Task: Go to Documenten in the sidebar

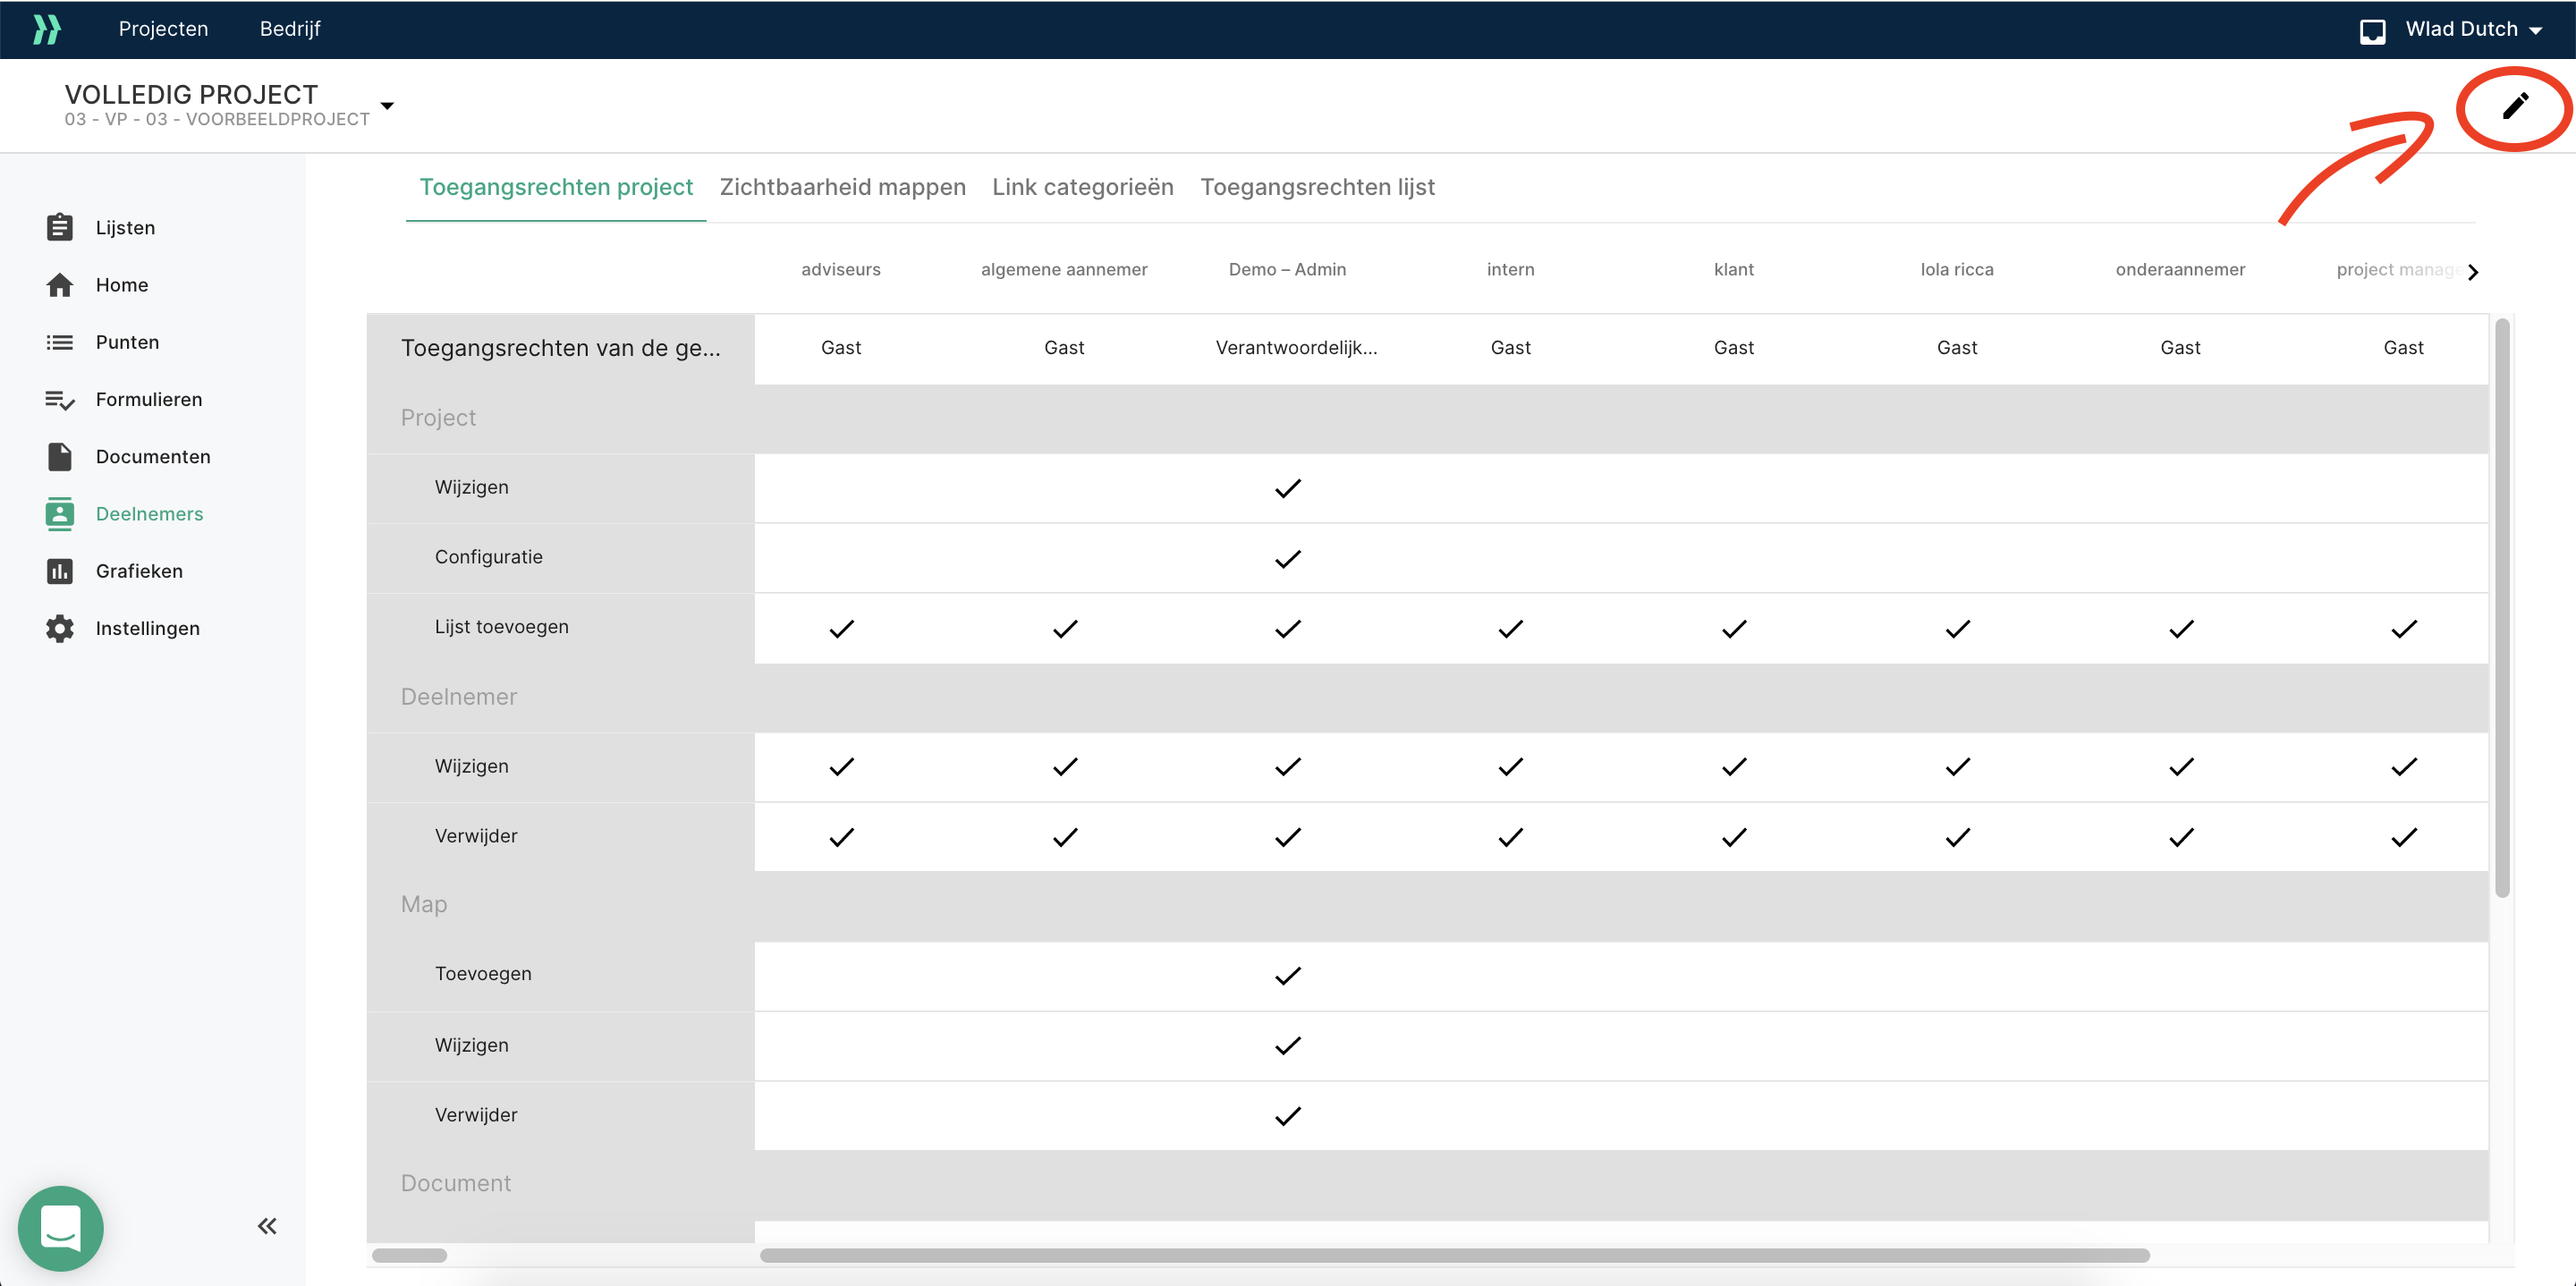Action: [x=153, y=457]
